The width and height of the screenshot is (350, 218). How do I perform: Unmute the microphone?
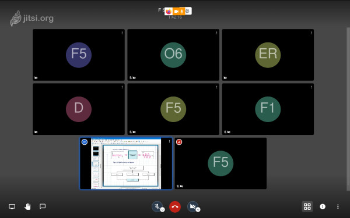157,206
